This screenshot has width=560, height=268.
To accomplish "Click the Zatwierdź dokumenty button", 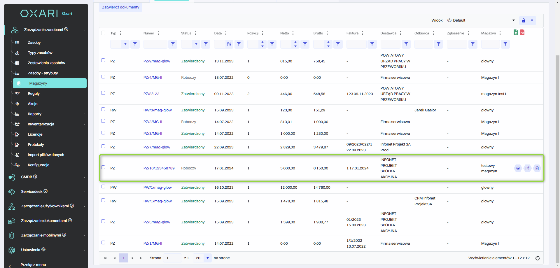I will (x=120, y=7).
